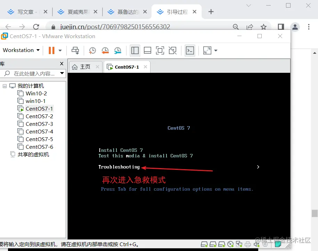The width and height of the screenshot is (318, 251).
Task: Close the 主页 tab
Action: (98, 67)
